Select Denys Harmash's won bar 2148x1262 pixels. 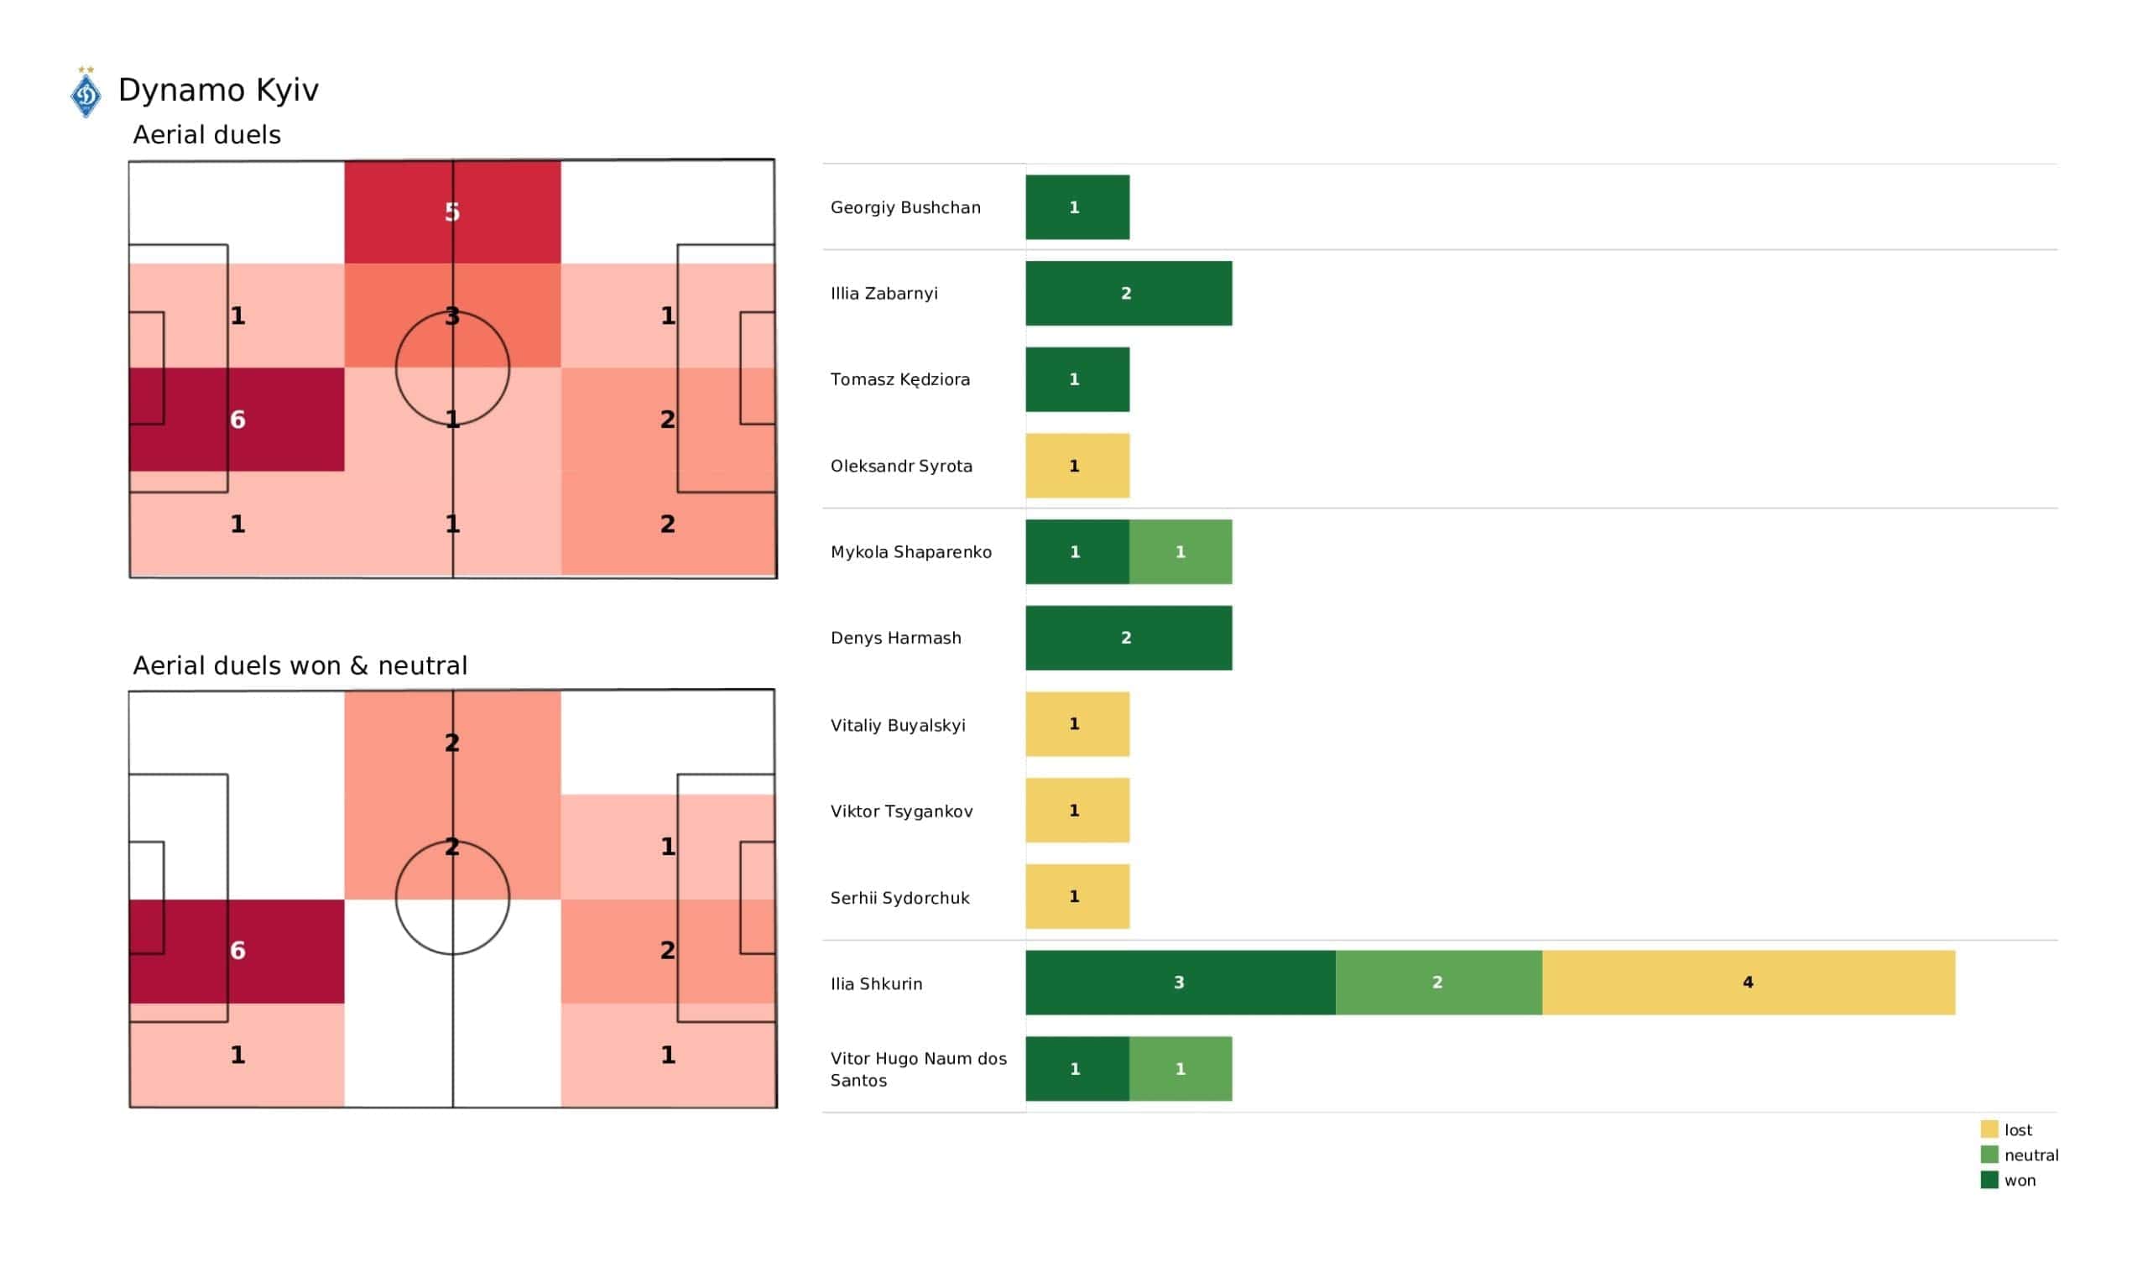point(1128,638)
